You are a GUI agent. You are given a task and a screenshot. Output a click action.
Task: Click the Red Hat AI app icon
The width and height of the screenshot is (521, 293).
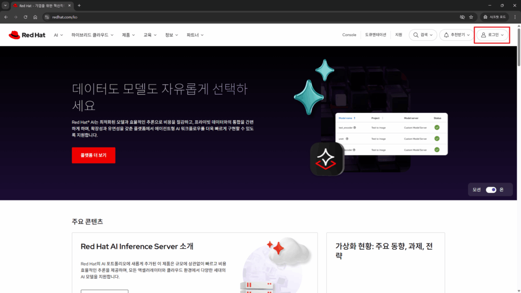click(327, 159)
